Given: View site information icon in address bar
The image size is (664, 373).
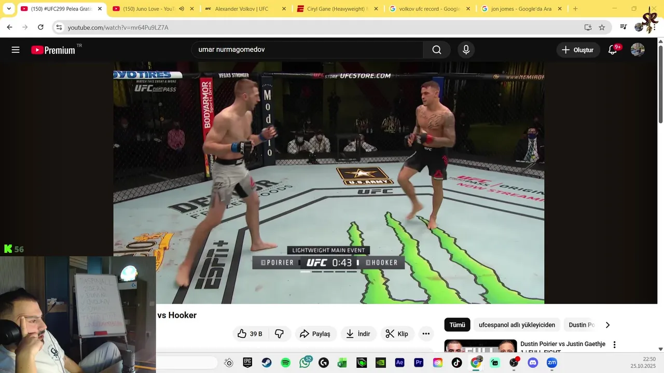Looking at the screenshot, I should pos(59,27).
